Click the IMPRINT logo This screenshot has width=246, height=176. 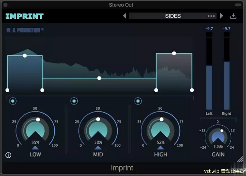(25, 16)
